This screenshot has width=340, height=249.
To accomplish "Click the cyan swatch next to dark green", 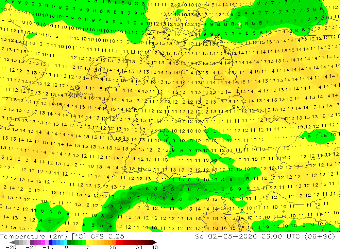I will point(65,242).
